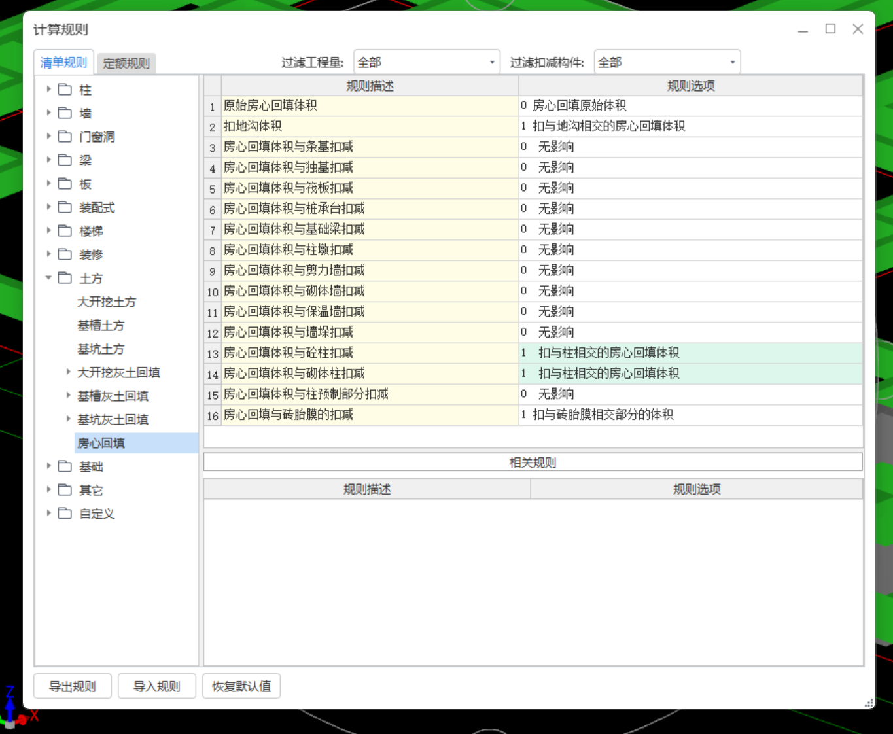The height and width of the screenshot is (734, 893).
Task: Expand the 门窗洞 tree node
Action: tap(48, 136)
